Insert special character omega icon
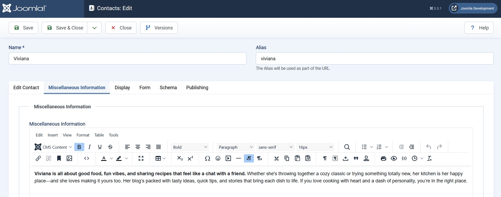The image size is (501, 197). (208, 158)
